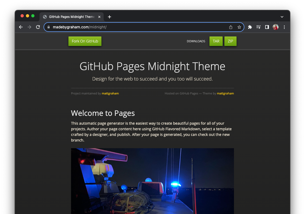Viewport: 305px width, 214px height.
Task: Open the media controls icon in toolbar
Action: pyautogui.click(x=259, y=27)
